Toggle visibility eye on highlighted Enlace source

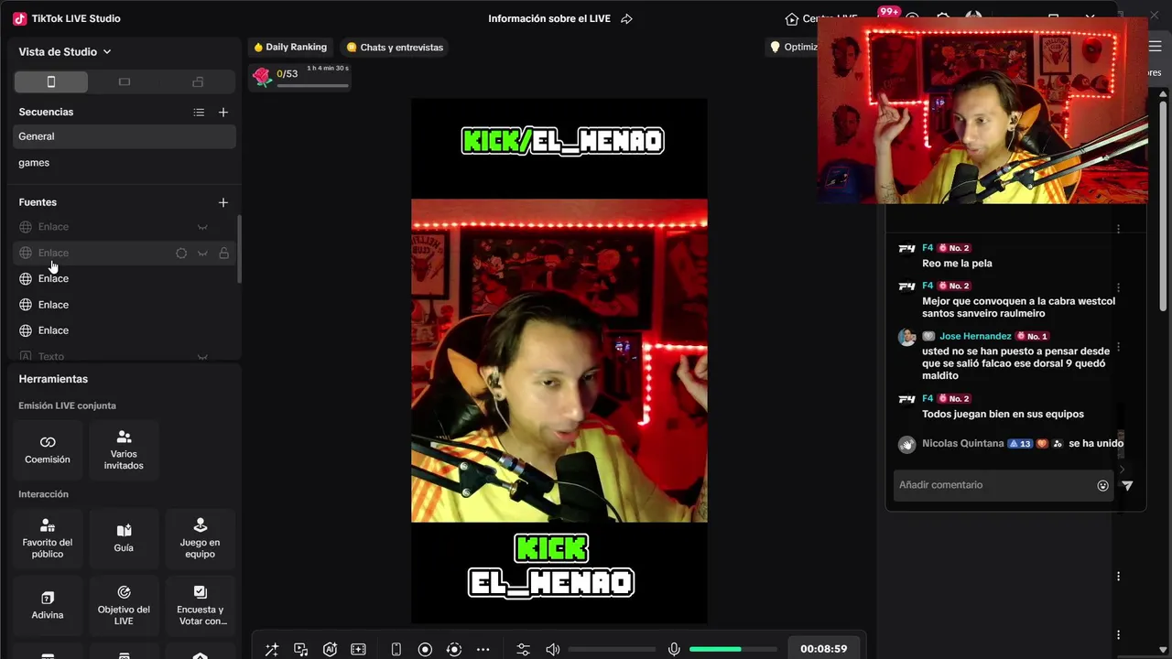point(202,254)
